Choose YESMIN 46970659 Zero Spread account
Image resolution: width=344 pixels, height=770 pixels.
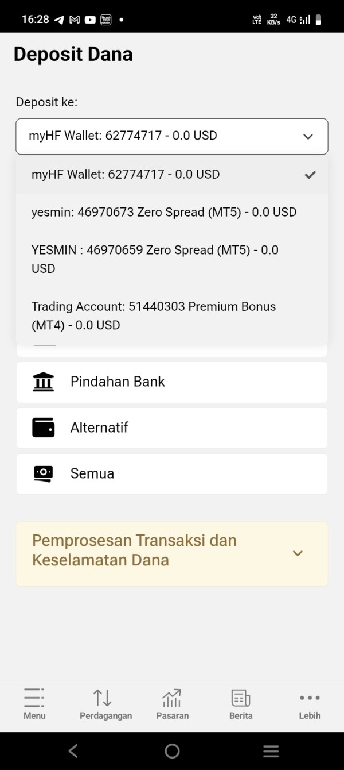(155, 259)
